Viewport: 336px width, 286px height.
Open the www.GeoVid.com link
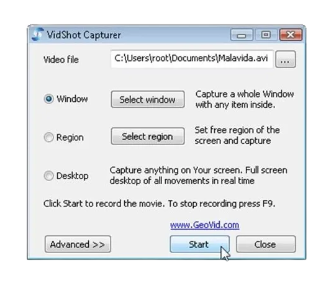point(204,225)
